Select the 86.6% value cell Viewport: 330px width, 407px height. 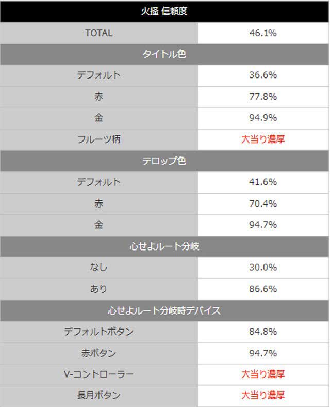click(x=263, y=289)
